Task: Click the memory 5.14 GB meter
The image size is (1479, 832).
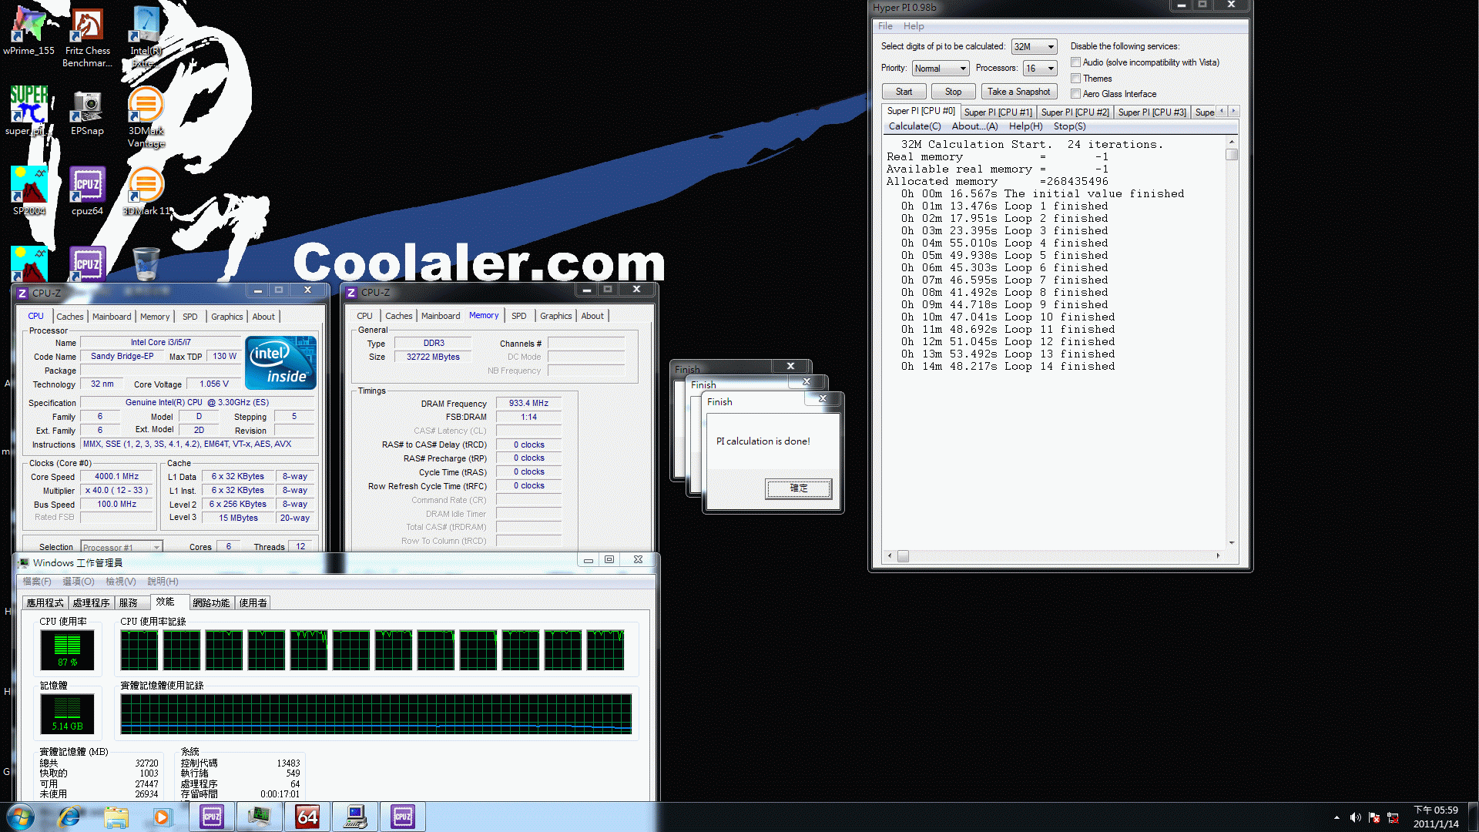Action: (68, 714)
